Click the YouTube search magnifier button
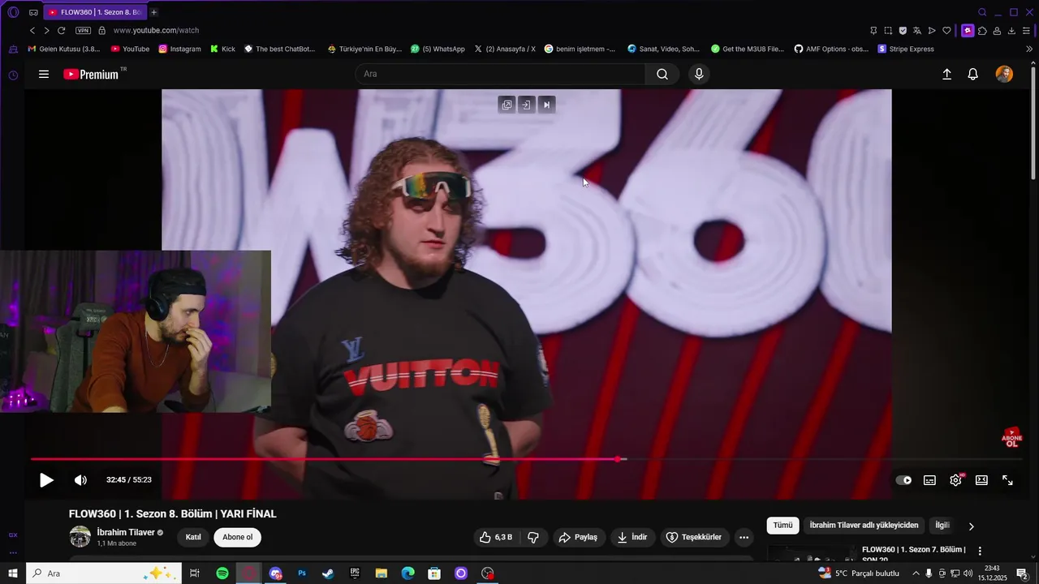The height and width of the screenshot is (584, 1039). click(x=662, y=74)
